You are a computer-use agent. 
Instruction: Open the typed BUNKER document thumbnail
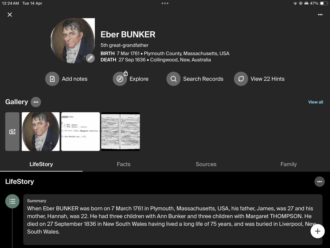tap(81, 132)
